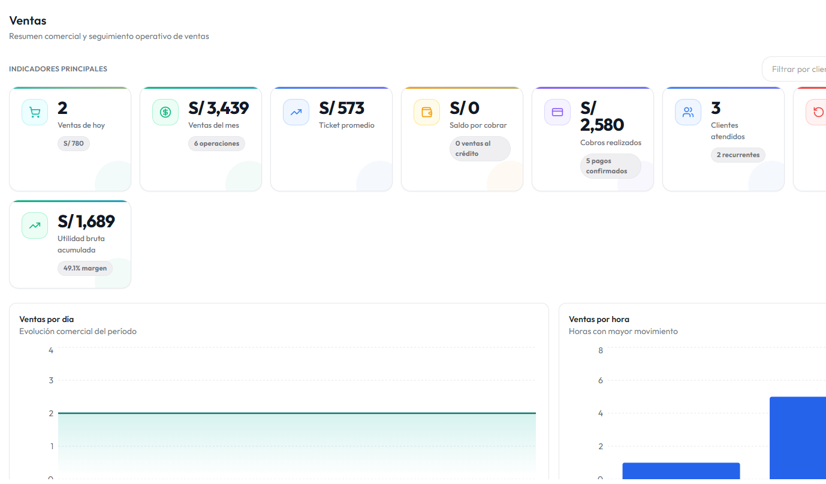Click the S/ 573 ticket value

[342, 108]
